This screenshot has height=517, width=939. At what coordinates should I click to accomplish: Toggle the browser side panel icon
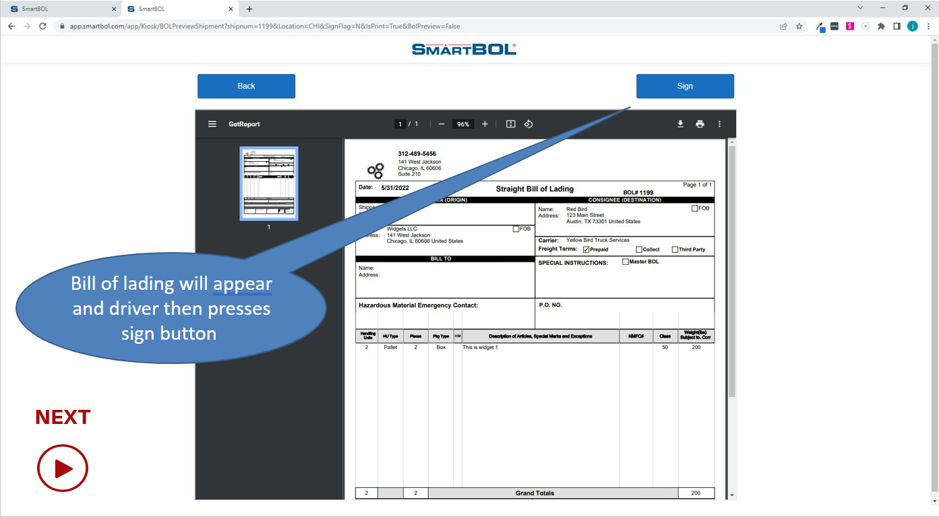(x=897, y=26)
